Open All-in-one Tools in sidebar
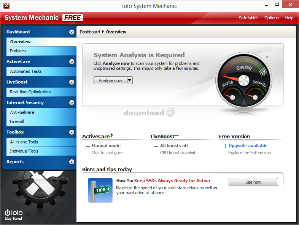This screenshot has height=225, width=299. (41, 142)
